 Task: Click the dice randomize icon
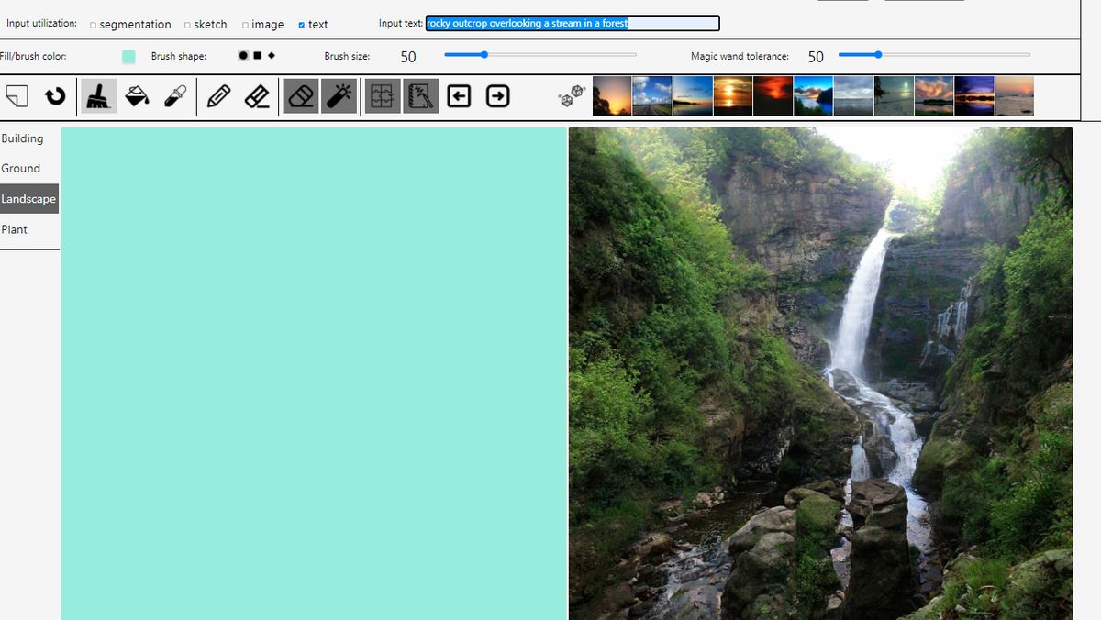569,95
